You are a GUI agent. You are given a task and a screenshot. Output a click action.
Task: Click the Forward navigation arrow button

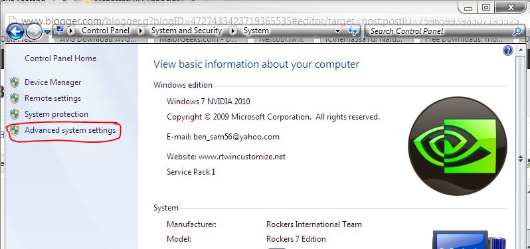pyautogui.click(x=34, y=32)
